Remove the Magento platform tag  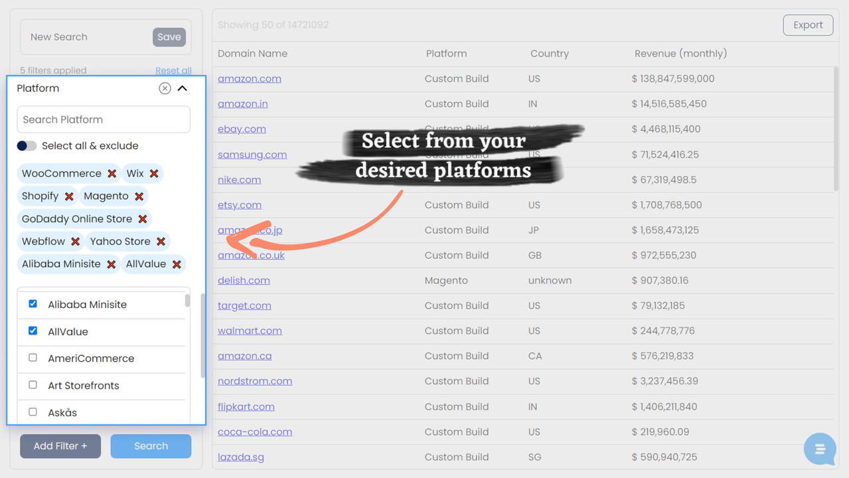139,197
